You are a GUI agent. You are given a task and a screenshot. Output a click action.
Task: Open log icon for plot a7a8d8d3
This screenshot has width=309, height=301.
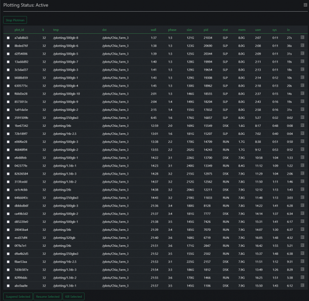302,37
